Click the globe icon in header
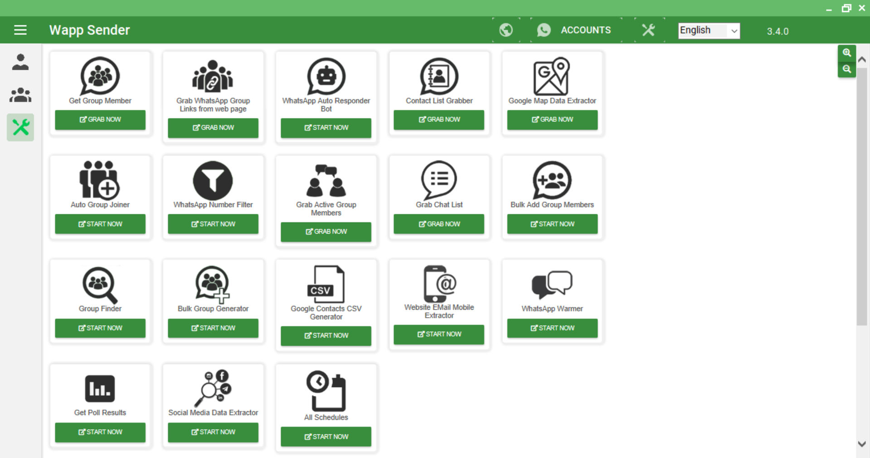870x458 pixels. (x=506, y=30)
